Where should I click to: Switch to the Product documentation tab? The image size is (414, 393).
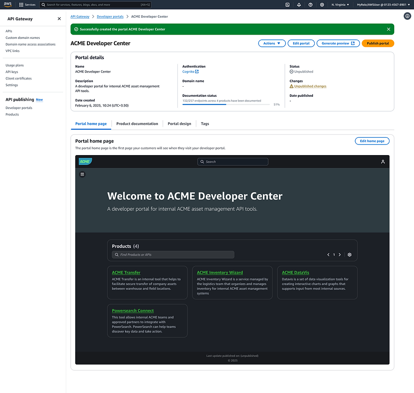pyautogui.click(x=137, y=123)
